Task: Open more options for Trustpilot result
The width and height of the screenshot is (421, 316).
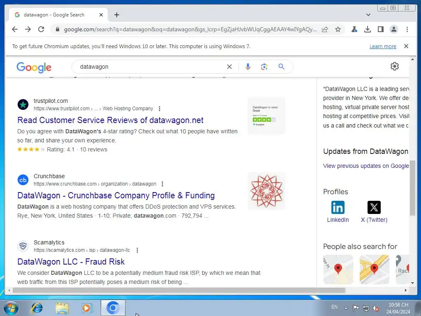Action: tap(160, 109)
